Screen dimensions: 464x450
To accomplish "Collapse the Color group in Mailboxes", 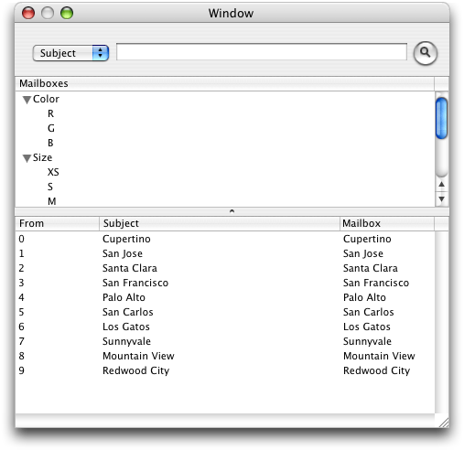I will tap(27, 100).
